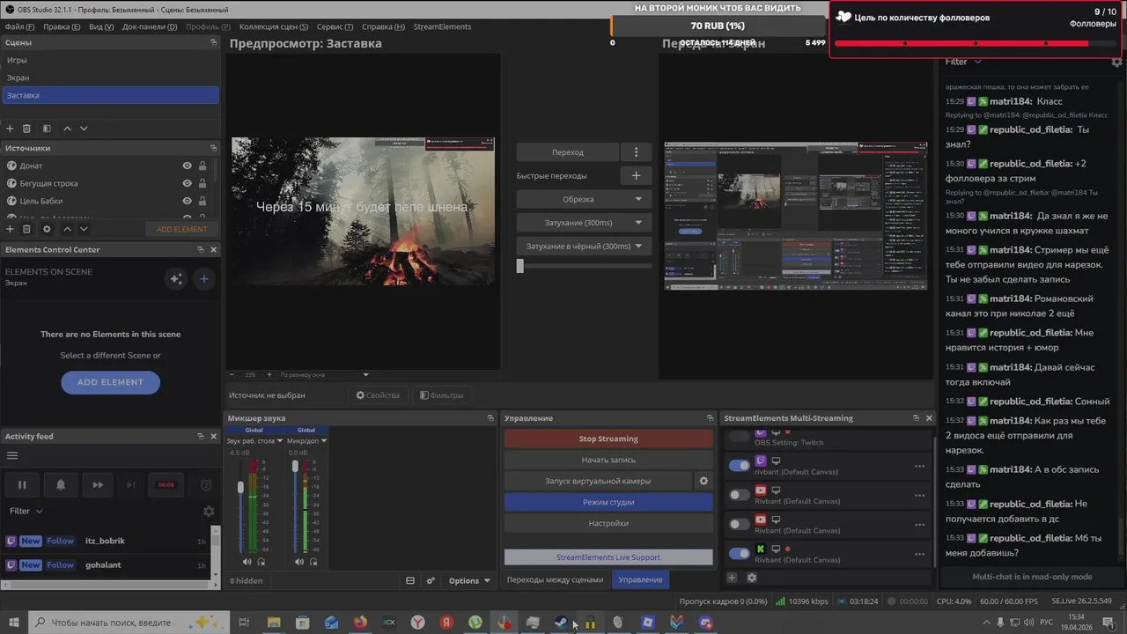This screenshot has height=634, width=1127.
Task: Open audio mixer advanced properties gears icon
Action: (x=431, y=580)
